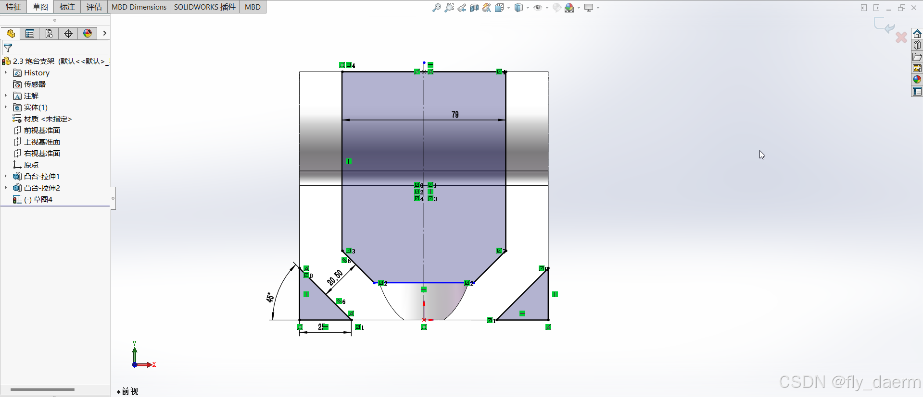Screen dimensions: 923x397
Task: Select the 2.3 炮台支架 part root node
Action: click(x=55, y=61)
